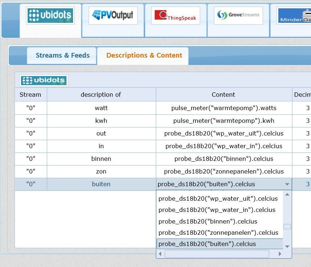Select highlighted probe_ds18b20("buiten").celcius list option
This screenshot has height=267, width=311.
click(x=220, y=244)
